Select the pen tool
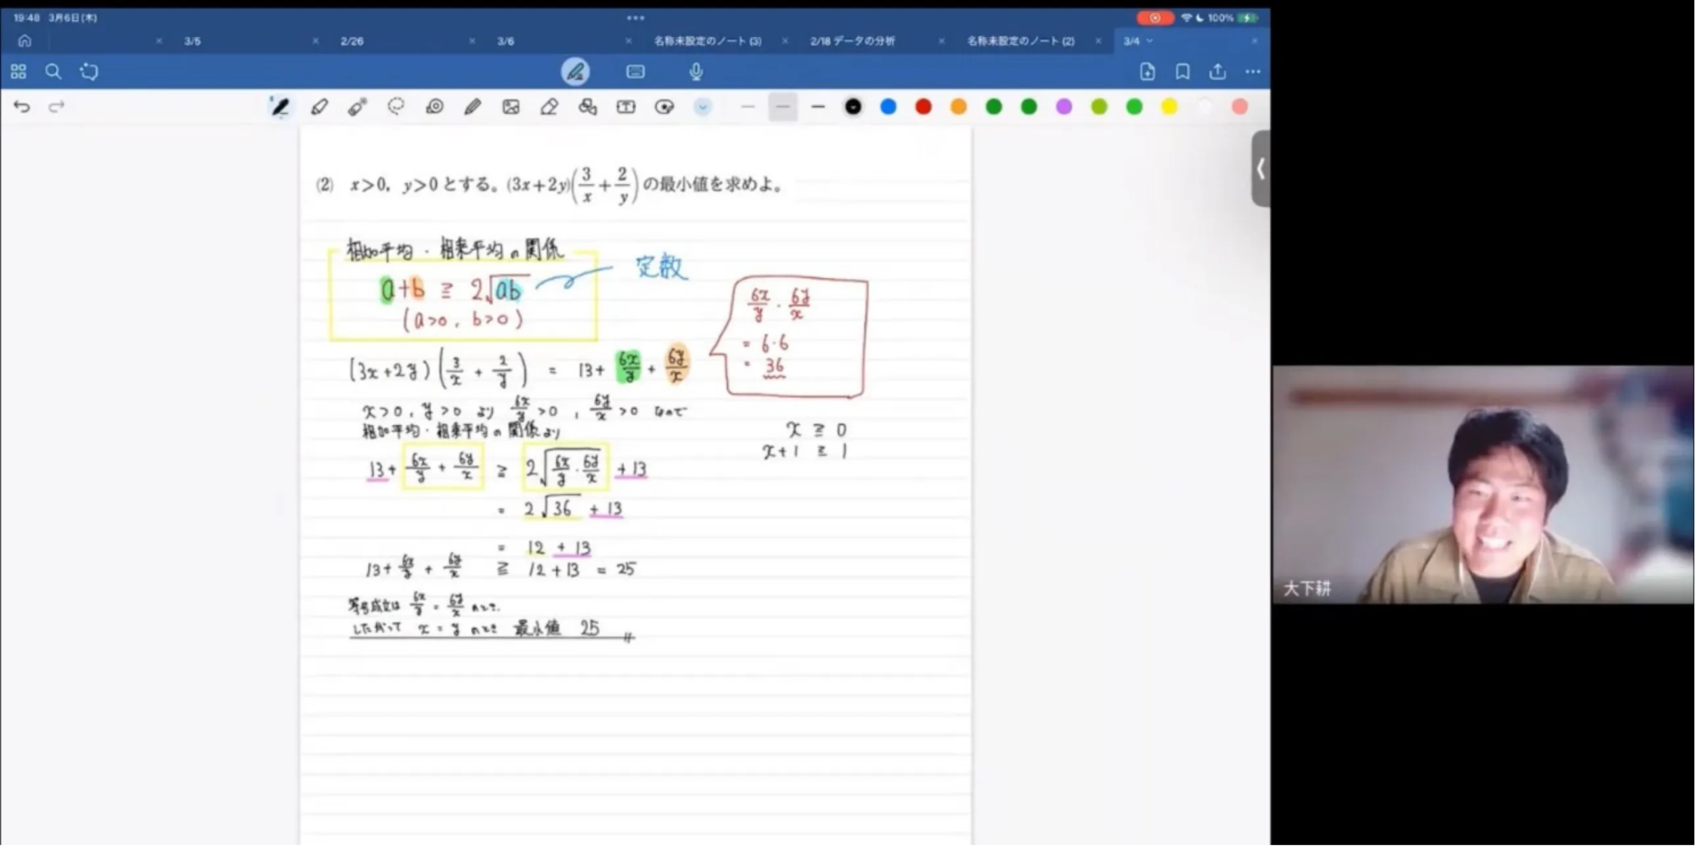 (280, 107)
